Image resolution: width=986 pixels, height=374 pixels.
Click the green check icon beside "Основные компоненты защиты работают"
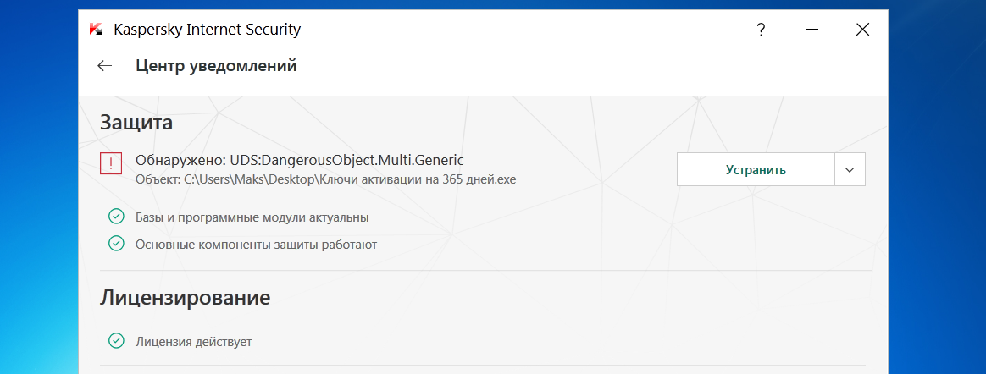pyautogui.click(x=116, y=243)
